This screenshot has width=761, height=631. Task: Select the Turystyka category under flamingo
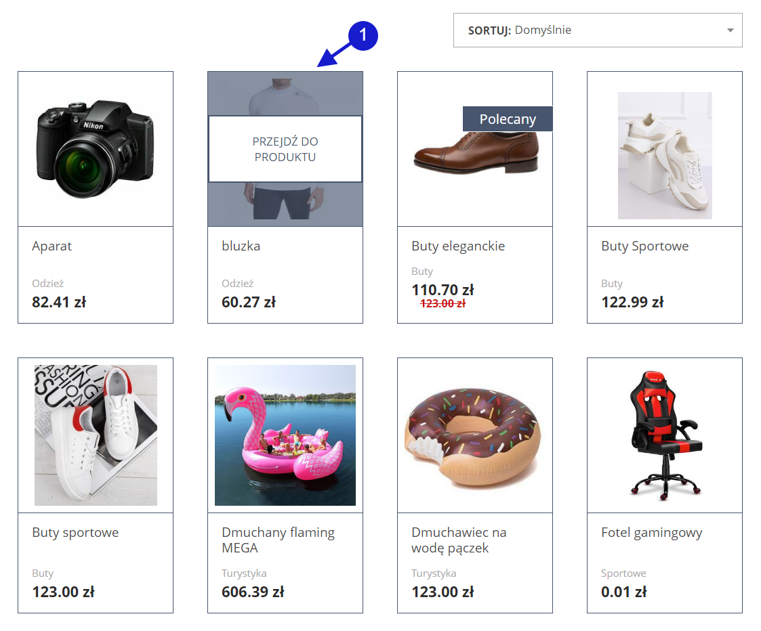(244, 573)
